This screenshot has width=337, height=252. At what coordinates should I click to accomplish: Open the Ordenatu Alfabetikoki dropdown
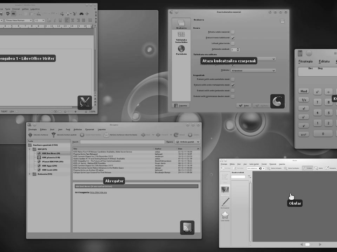[253, 70]
